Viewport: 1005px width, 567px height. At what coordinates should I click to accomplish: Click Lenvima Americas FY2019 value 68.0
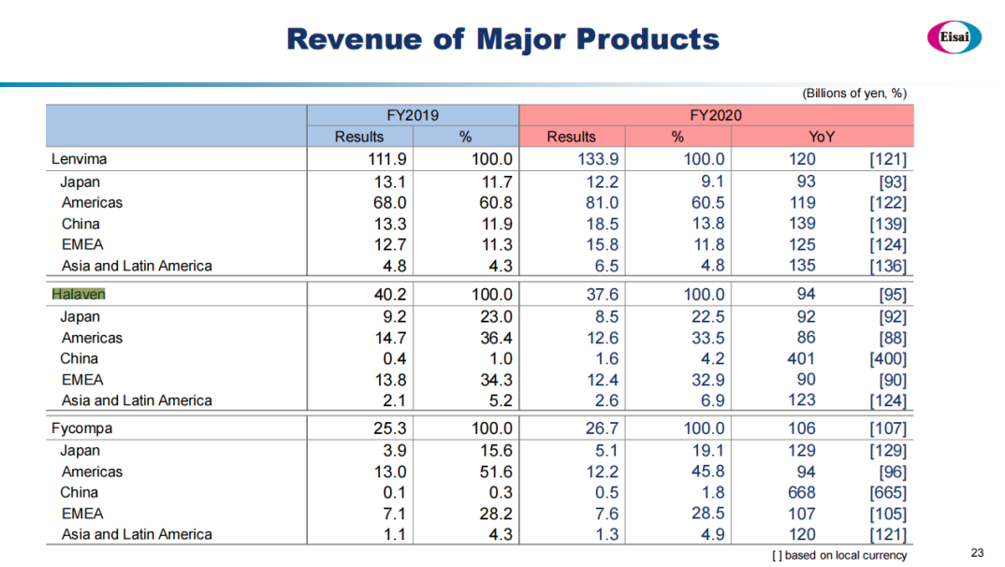point(389,202)
